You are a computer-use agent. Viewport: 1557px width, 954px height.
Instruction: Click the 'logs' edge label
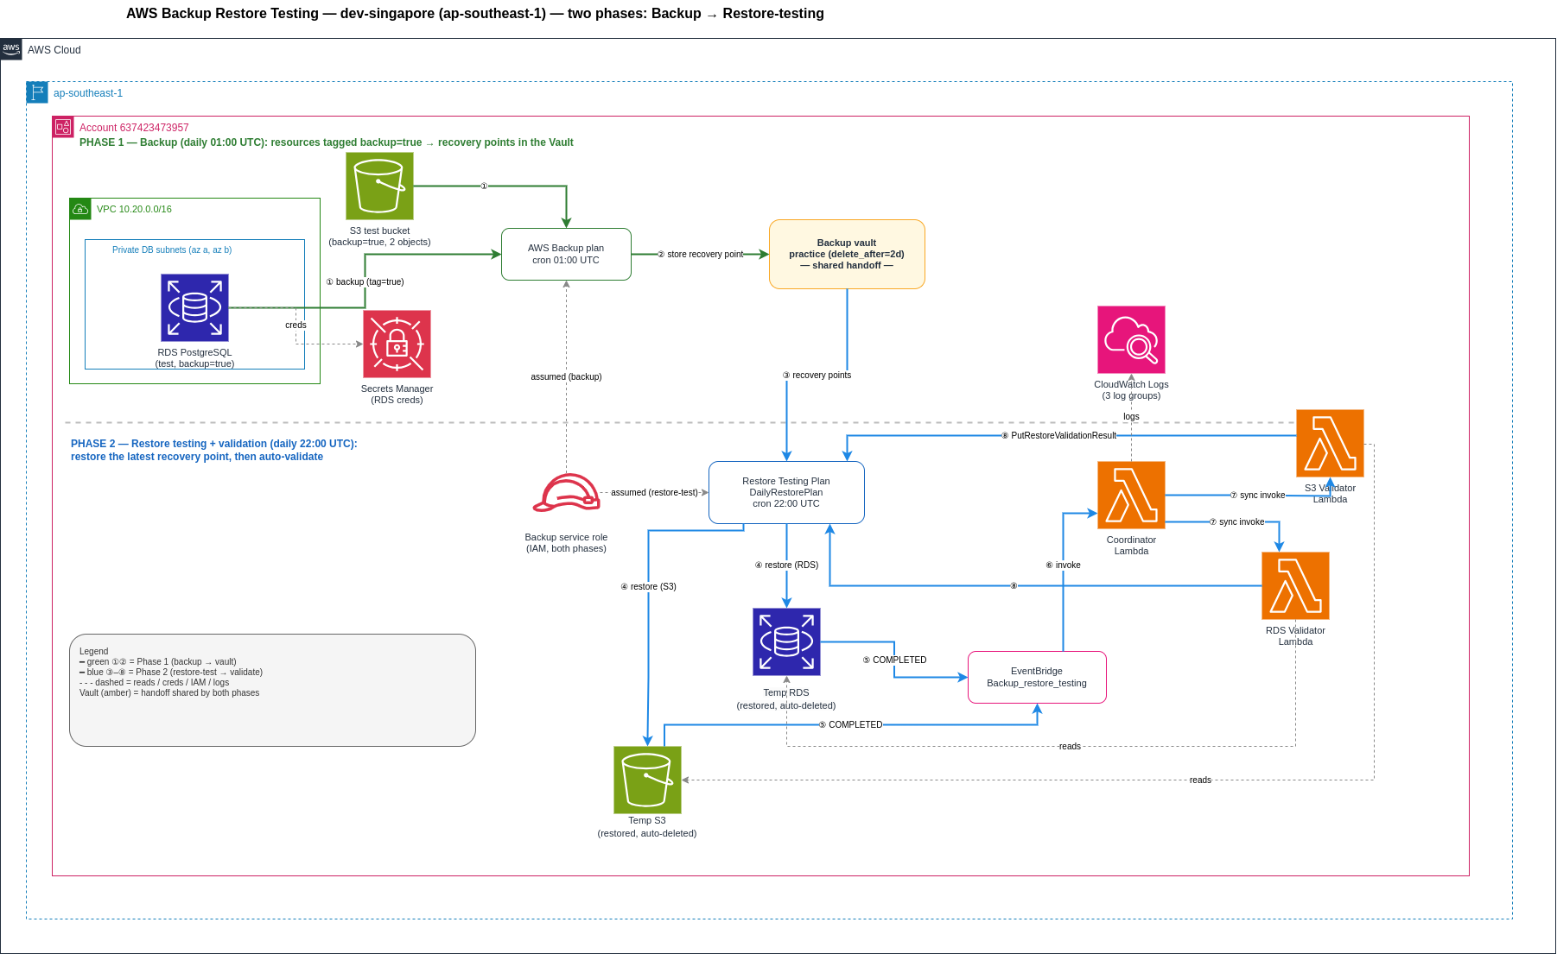click(x=1131, y=416)
